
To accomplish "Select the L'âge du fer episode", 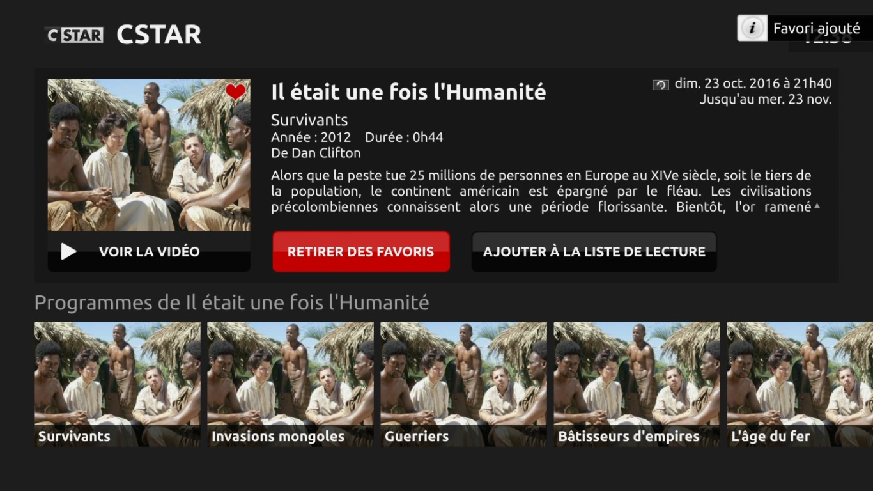I will tap(800, 384).
